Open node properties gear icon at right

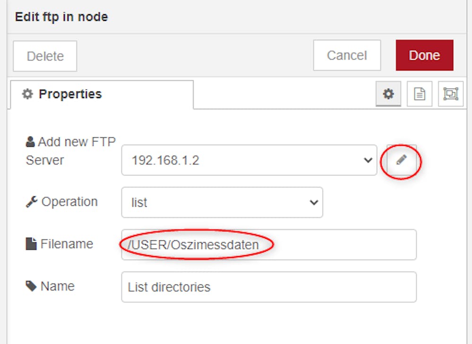(388, 94)
